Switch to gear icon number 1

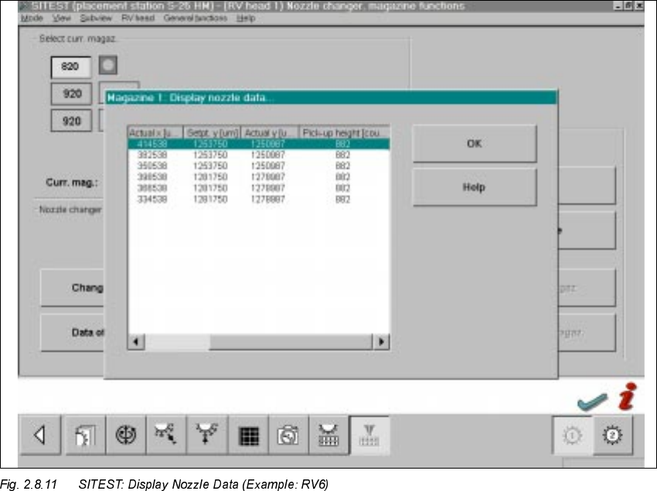(572, 435)
